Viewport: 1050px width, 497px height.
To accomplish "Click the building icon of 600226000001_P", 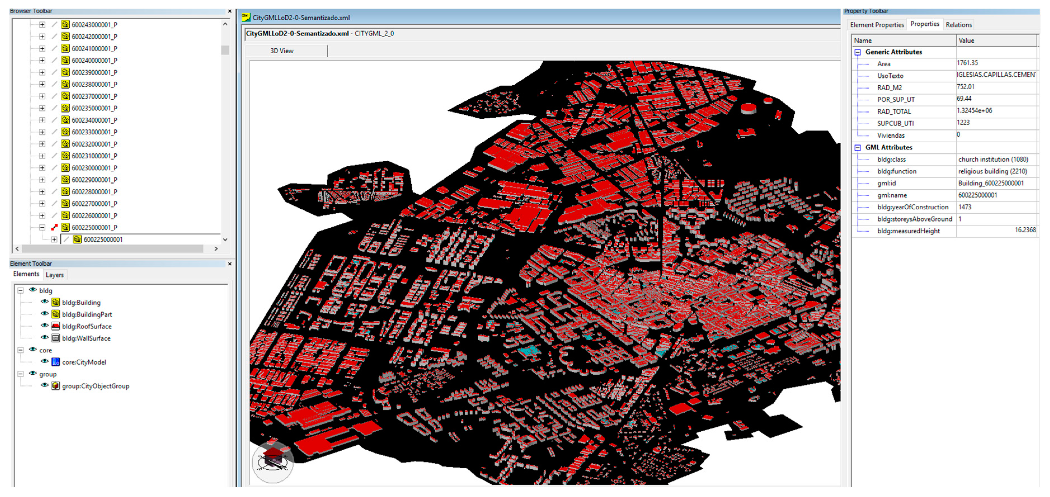I will (65, 215).
